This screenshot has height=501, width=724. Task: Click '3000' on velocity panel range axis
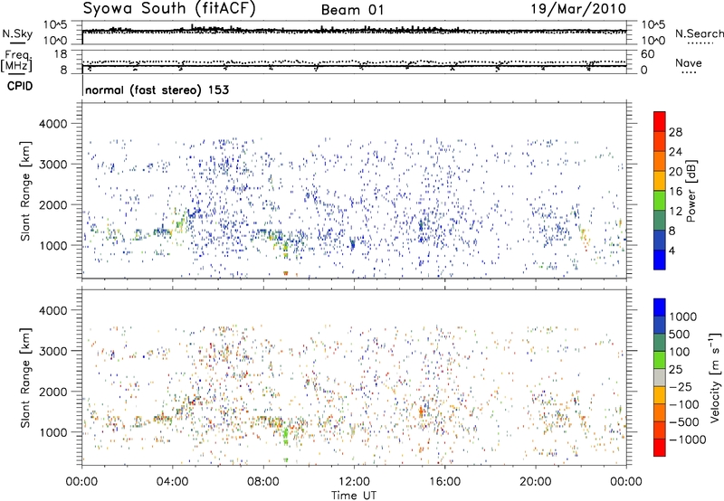52,351
